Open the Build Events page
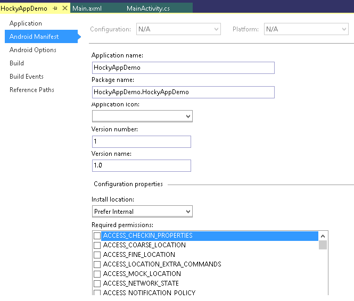This screenshot has height=301, width=354. pyautogui.click(x=27, y=77)
